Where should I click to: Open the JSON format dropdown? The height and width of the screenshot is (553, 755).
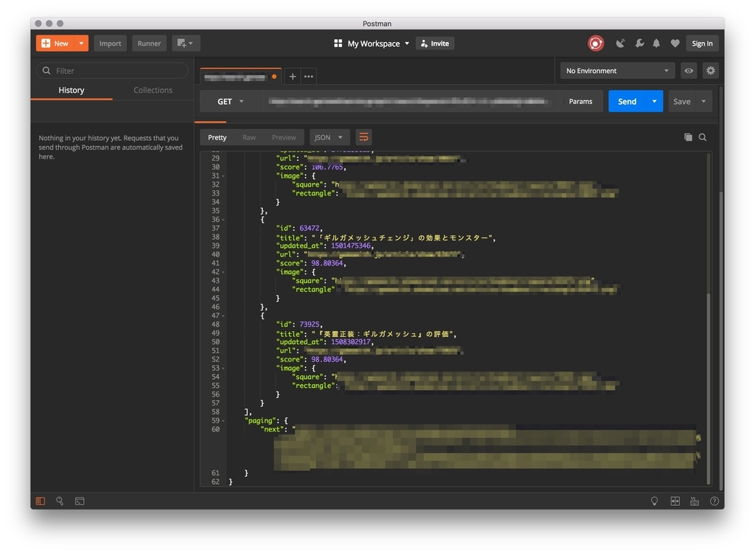pos(329,137)
